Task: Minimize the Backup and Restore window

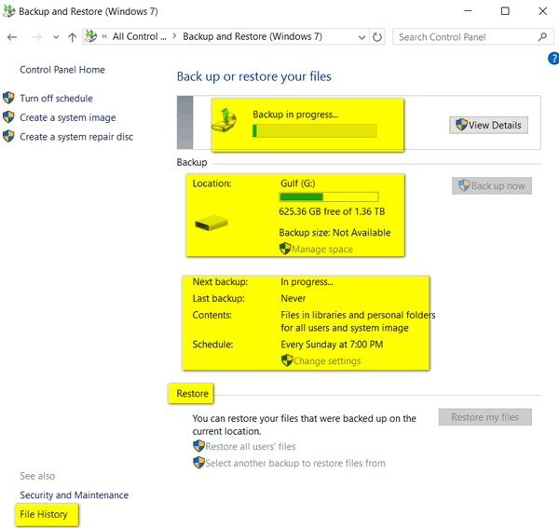Action: tap(468, 11)
